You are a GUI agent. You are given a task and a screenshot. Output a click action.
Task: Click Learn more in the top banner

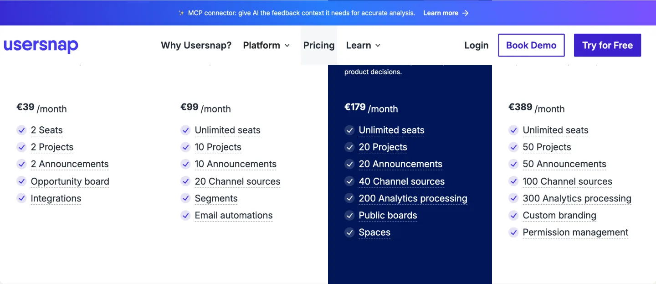[441, 13]
